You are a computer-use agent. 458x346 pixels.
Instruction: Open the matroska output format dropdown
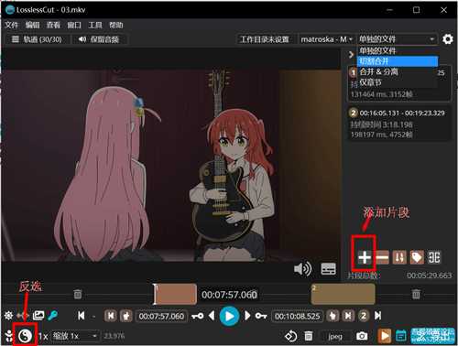click(x=326, y=39)
